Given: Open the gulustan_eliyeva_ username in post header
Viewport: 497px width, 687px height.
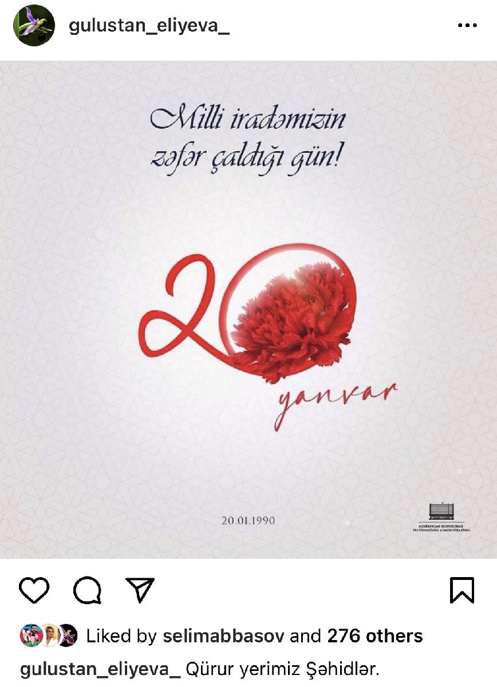Looking at the screenshot, I should (x=149, y=26).
